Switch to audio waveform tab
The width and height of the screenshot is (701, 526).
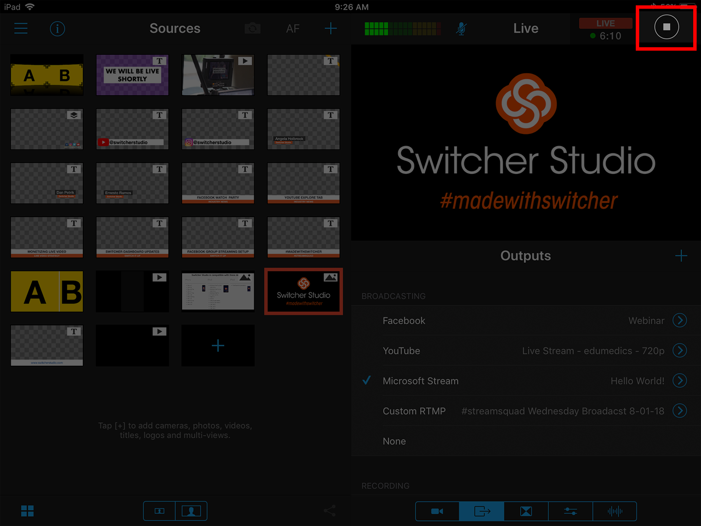coord(615,511)
